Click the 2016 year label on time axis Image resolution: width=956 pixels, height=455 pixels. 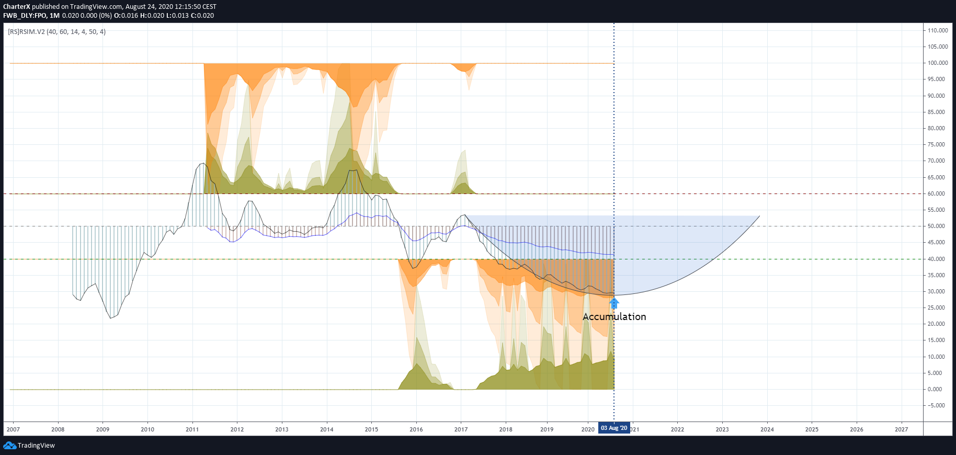416,429
